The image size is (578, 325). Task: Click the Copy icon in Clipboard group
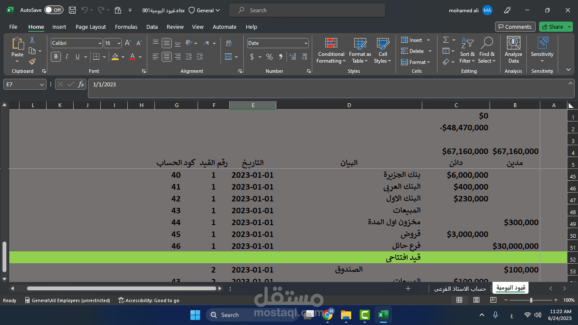[32, 51]
